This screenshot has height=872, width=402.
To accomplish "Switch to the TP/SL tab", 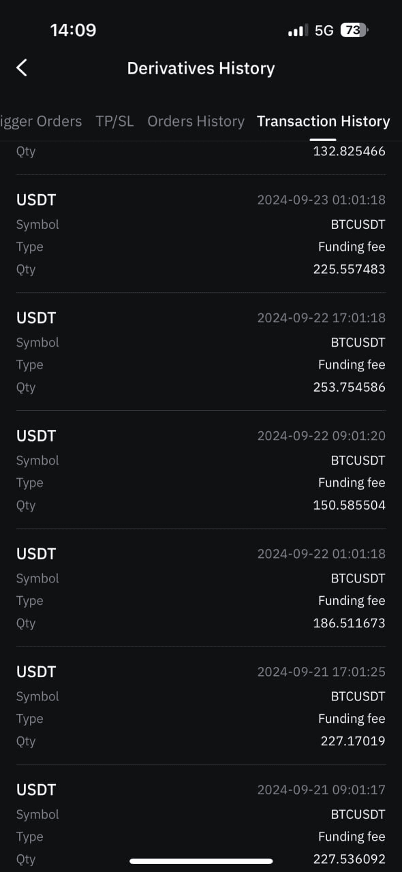I will pyautogui.click(x=114, y=121).
